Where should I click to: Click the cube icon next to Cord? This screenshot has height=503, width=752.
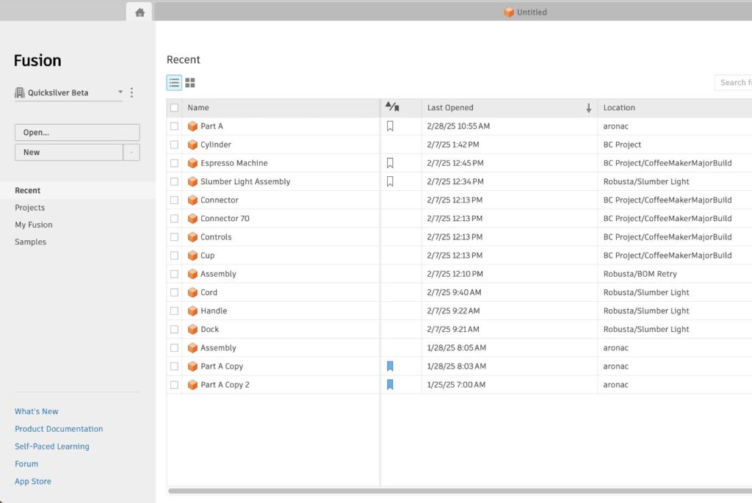(192, 292)
